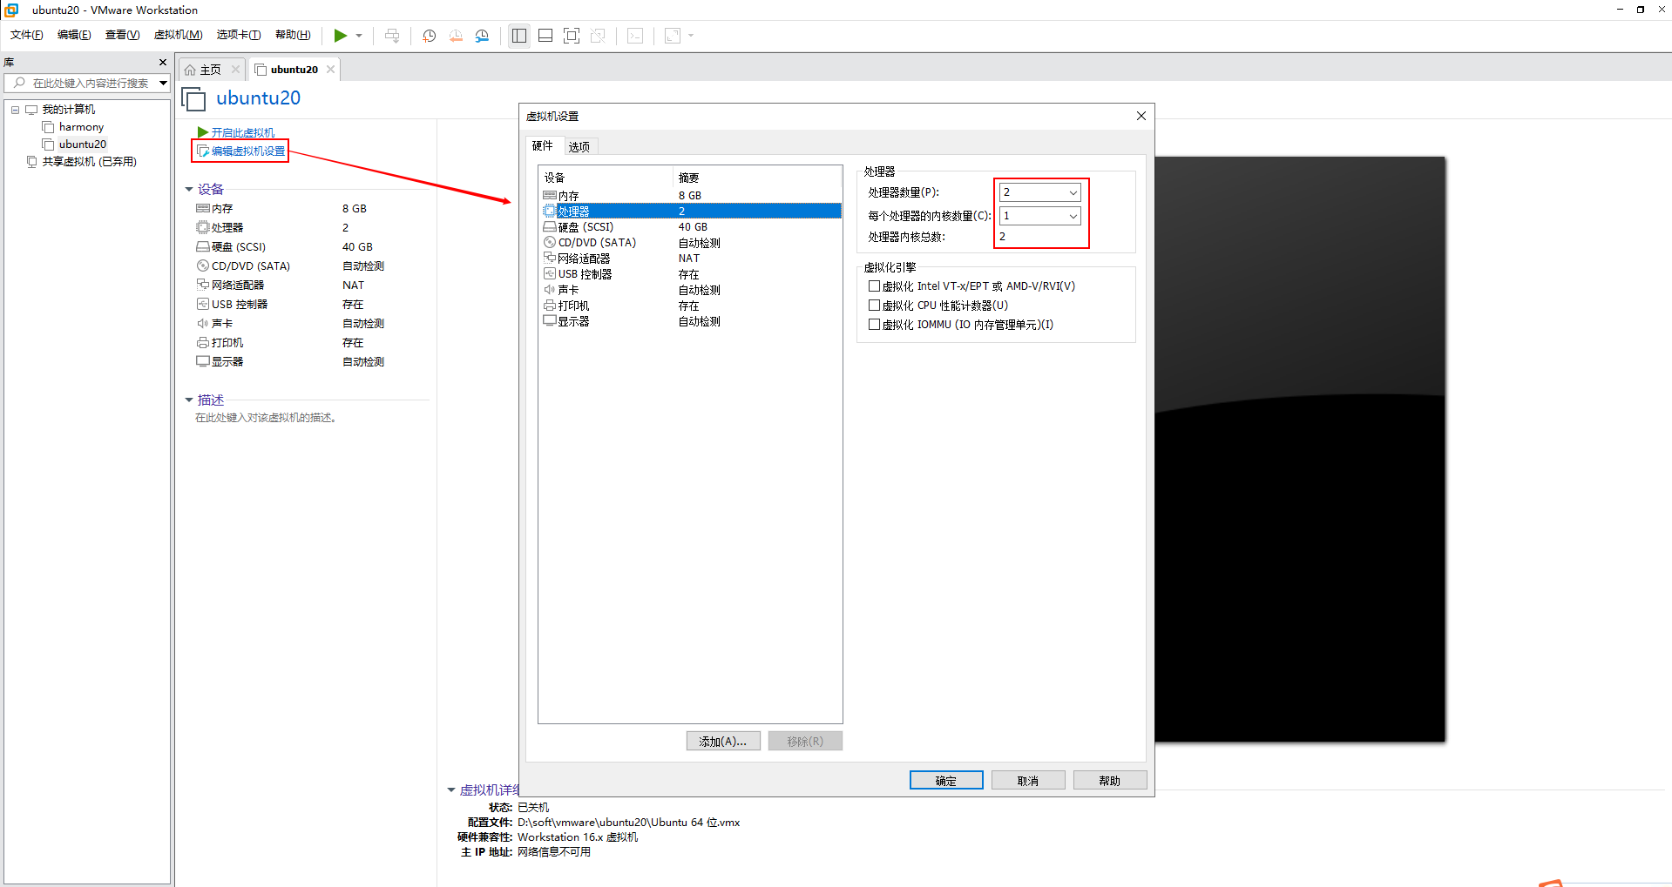Viewport: 1672px width, 887px height.
Task: Switch to the 选项 tab in settings
Action: click(x=579, y=147)
